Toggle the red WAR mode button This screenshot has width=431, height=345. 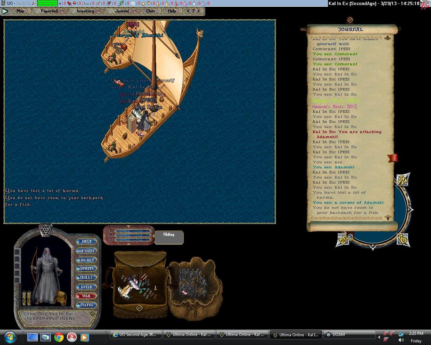point(86,296)
